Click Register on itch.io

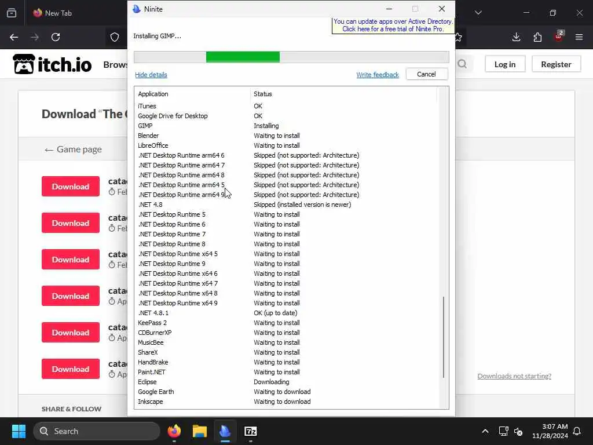click(x=556, y=64)
